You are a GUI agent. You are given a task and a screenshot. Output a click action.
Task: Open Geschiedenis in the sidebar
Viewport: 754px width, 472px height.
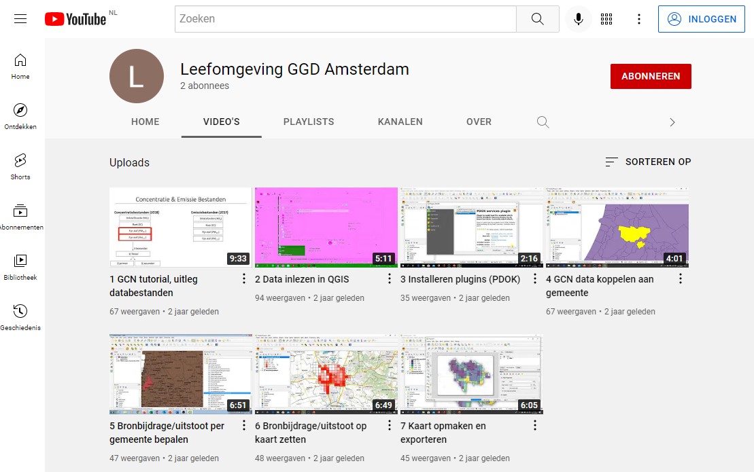20,318
